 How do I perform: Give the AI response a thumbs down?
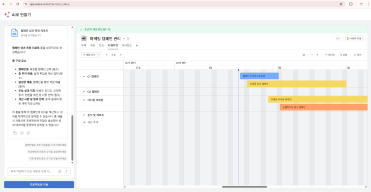pyautogui.click(x=28, y=133)
